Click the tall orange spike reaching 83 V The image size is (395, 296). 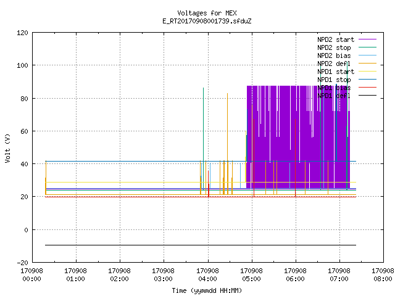click(x=228, y=144)
